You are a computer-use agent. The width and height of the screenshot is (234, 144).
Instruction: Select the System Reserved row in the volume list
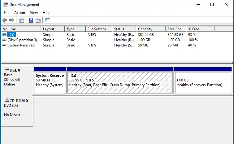(x=21, y=45)
